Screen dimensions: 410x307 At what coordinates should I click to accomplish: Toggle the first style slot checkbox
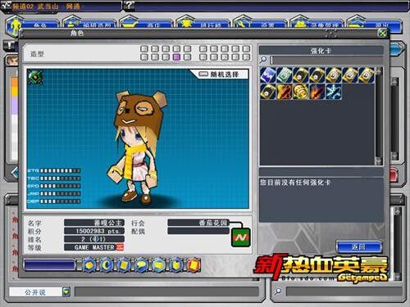tap(144, 49)
